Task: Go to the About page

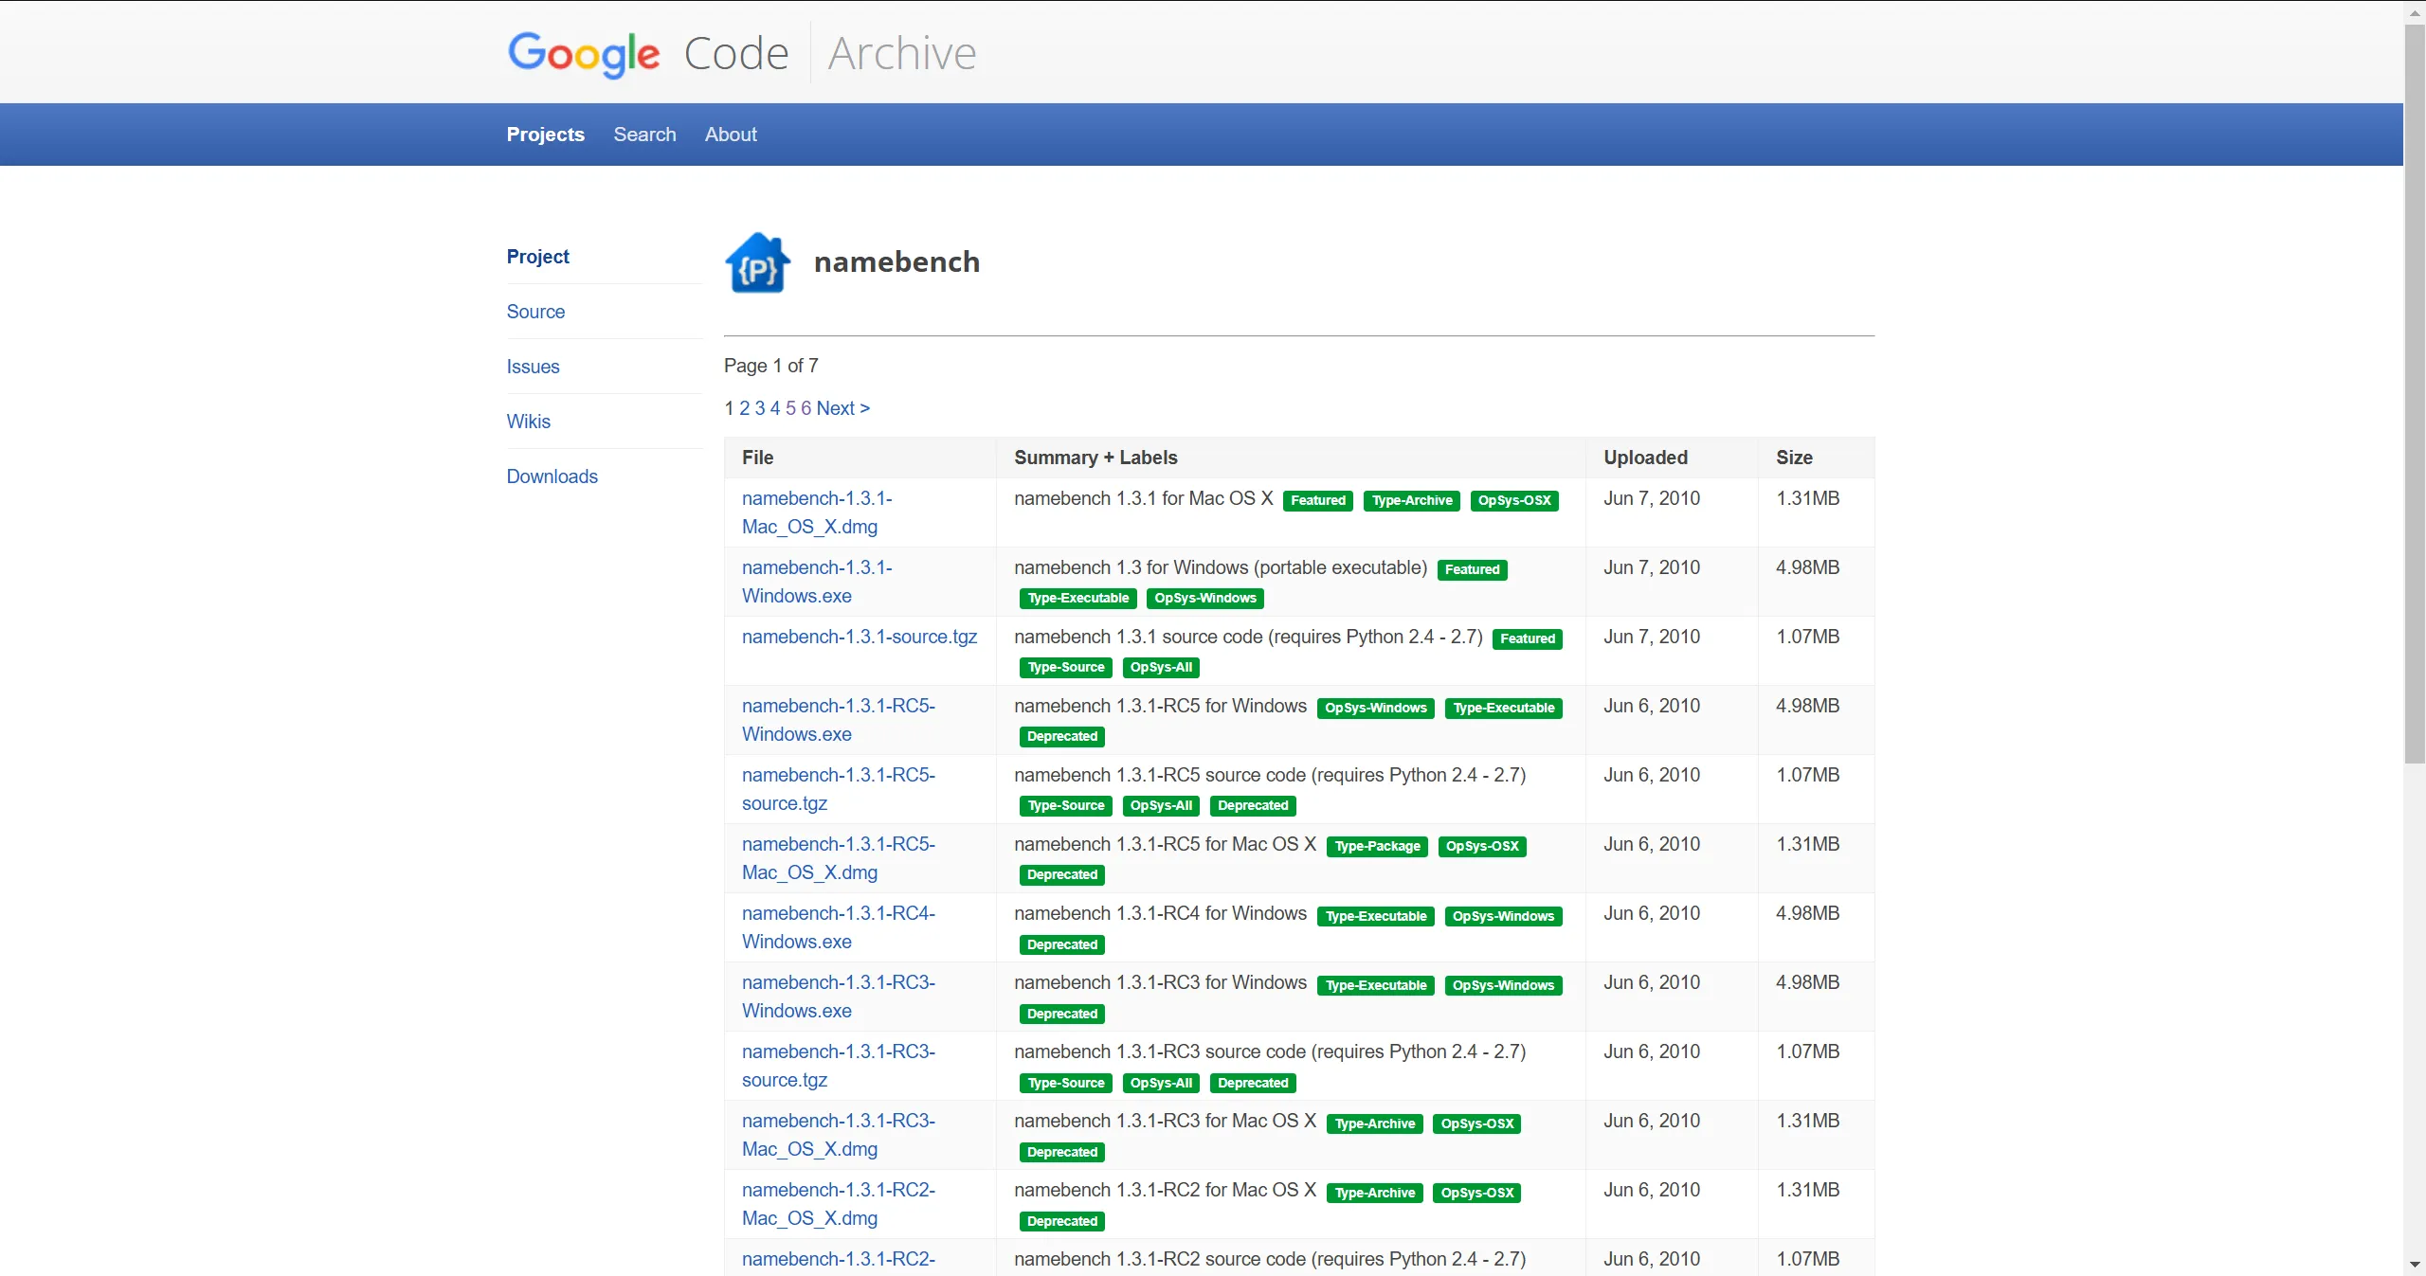Action: tap(730, 135)
